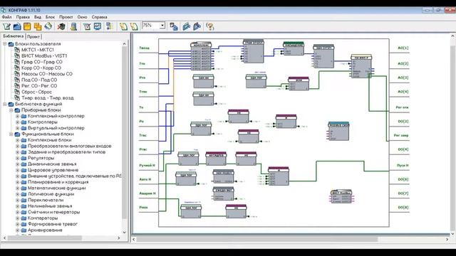Expand the Логические функции node
The image size is (456, 256).
17,194
